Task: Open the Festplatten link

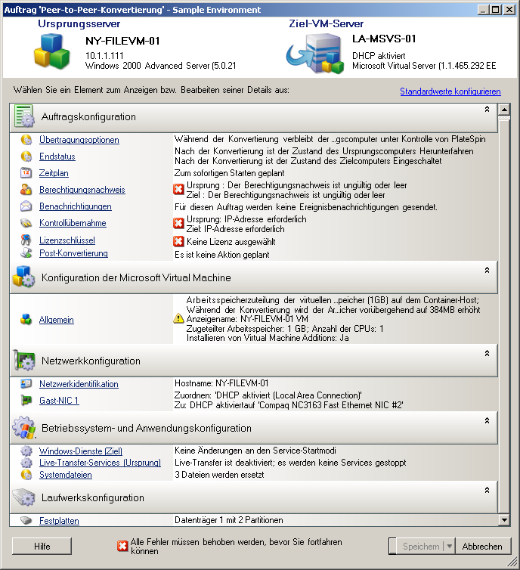Action: click(59, 521)
